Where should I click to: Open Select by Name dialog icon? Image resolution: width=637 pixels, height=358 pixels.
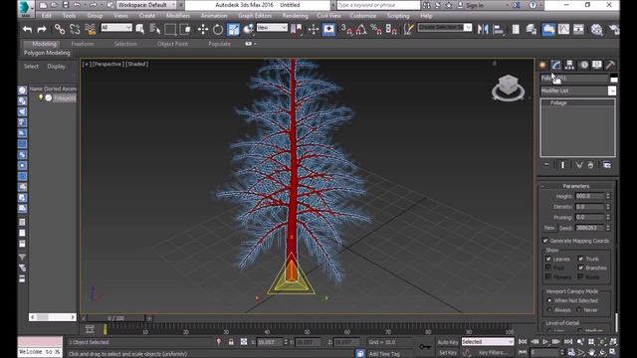(x=155, y=29)
